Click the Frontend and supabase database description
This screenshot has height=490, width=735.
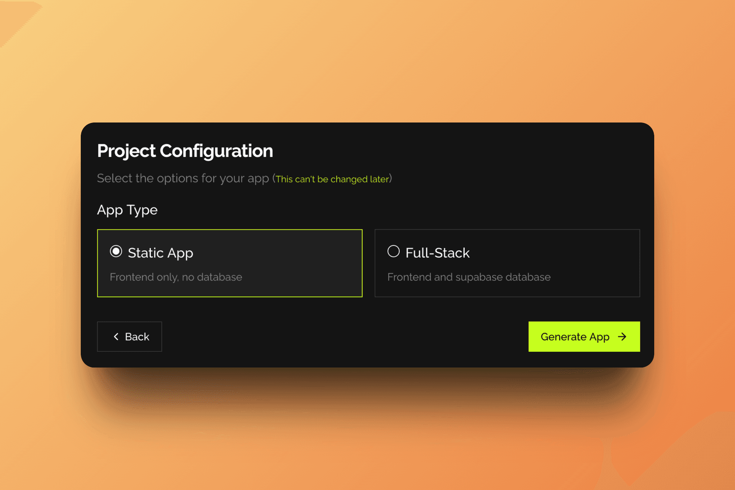pyautogui.click(x=469, y=277)
